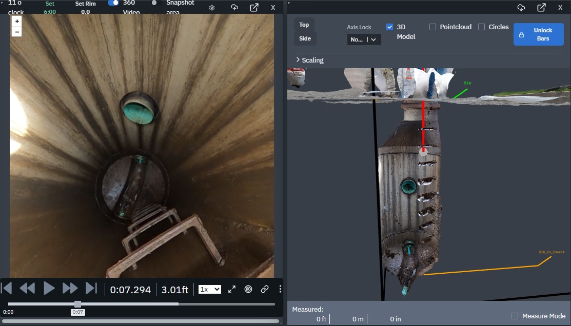Click the Unlock Bars button
Viewport: 571px width, 326px height.
click(538, 34)
